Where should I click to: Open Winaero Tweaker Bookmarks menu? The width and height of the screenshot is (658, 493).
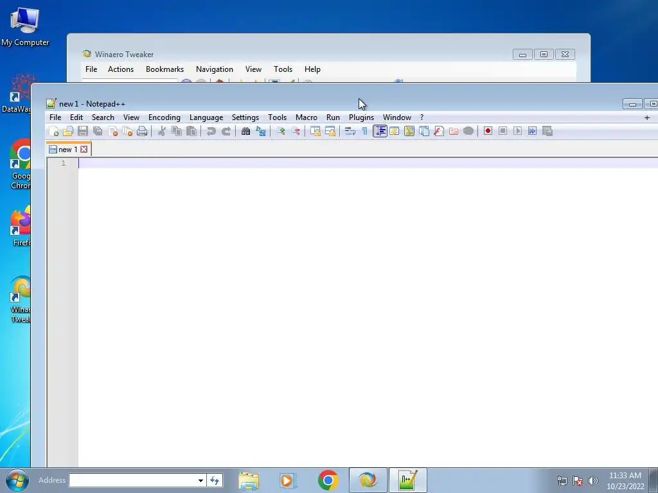coord(164,69)
